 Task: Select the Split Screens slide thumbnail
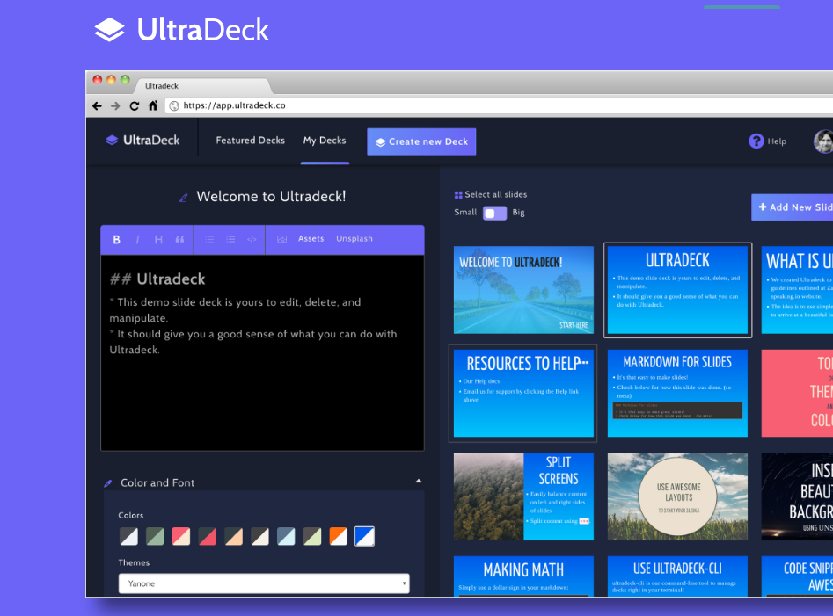(523, 496)
